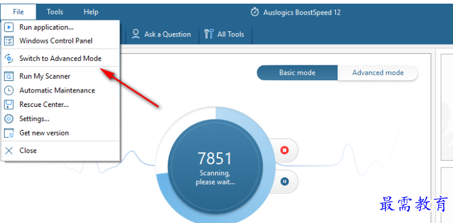
Task: Click the Auslogics BoostSpeed 12 title text
Action: [x=302, y=13]
